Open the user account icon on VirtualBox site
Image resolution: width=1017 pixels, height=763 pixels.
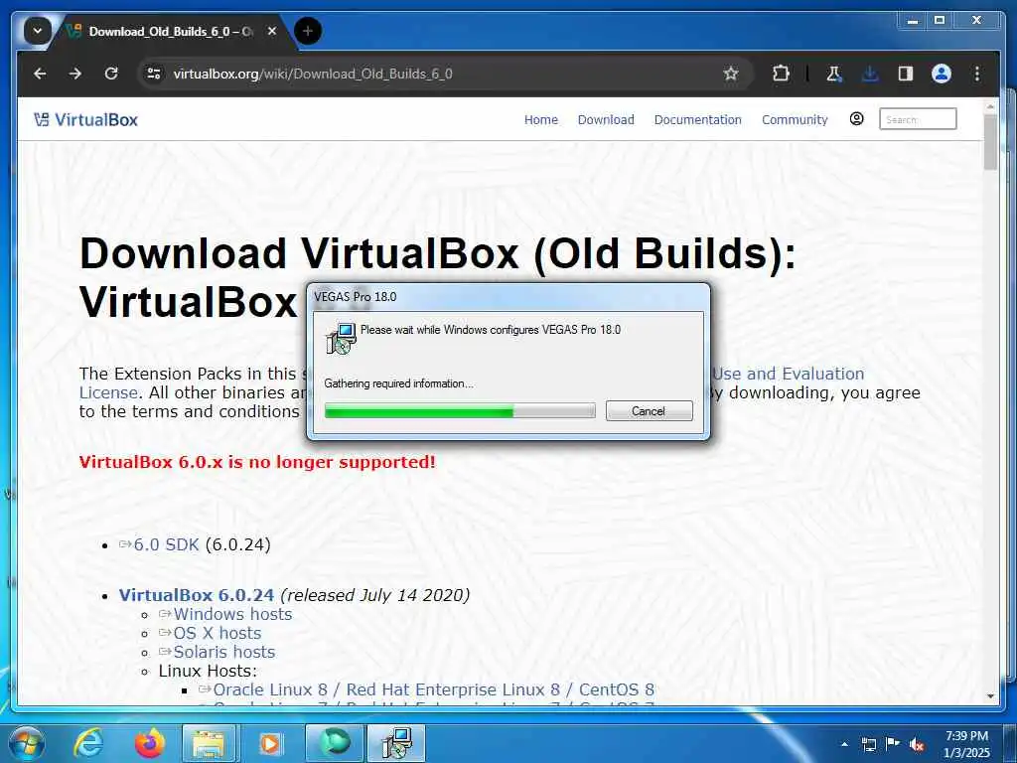coord(857,119)
